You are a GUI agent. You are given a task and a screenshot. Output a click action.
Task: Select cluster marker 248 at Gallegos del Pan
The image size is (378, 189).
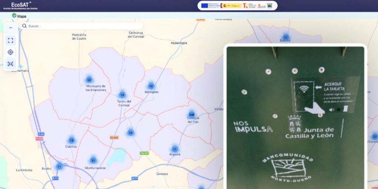coord(192,114)
